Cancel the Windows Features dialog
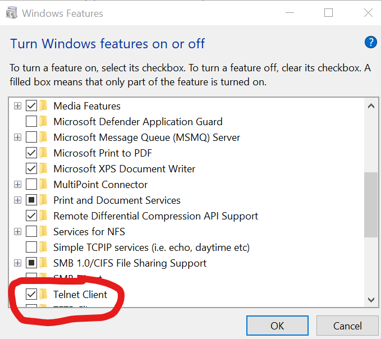Viewport: 381px width, 339px height. pyautogui.click(x=347, y=326)
